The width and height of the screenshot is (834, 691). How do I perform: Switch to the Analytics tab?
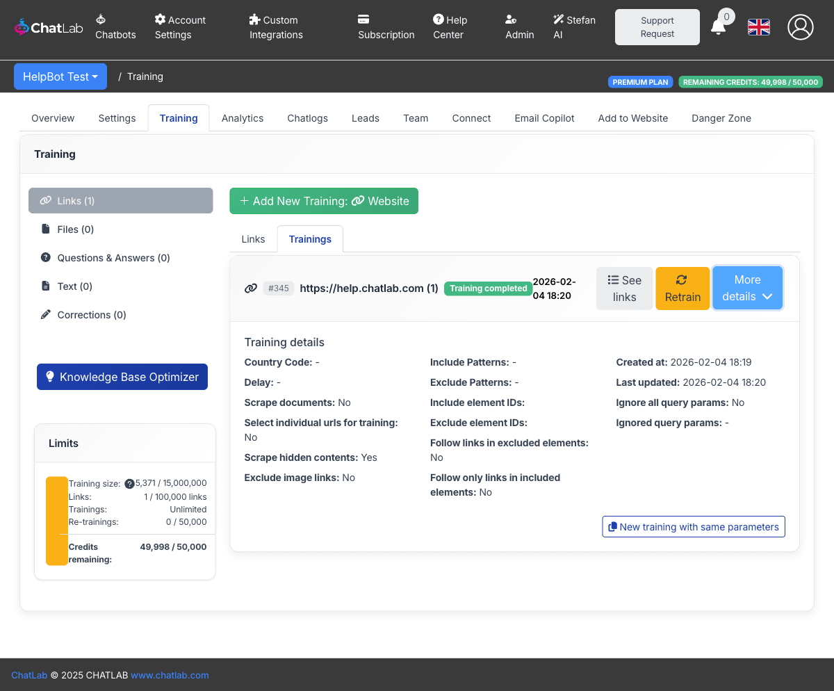pyautogui.click(x=242, y=118)
